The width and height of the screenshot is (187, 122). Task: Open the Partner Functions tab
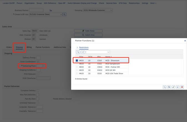pos(42,47)
